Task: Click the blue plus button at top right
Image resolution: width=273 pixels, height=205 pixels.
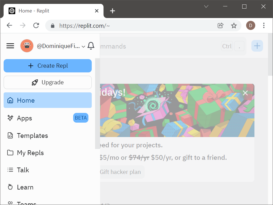Action: point(257,46)
